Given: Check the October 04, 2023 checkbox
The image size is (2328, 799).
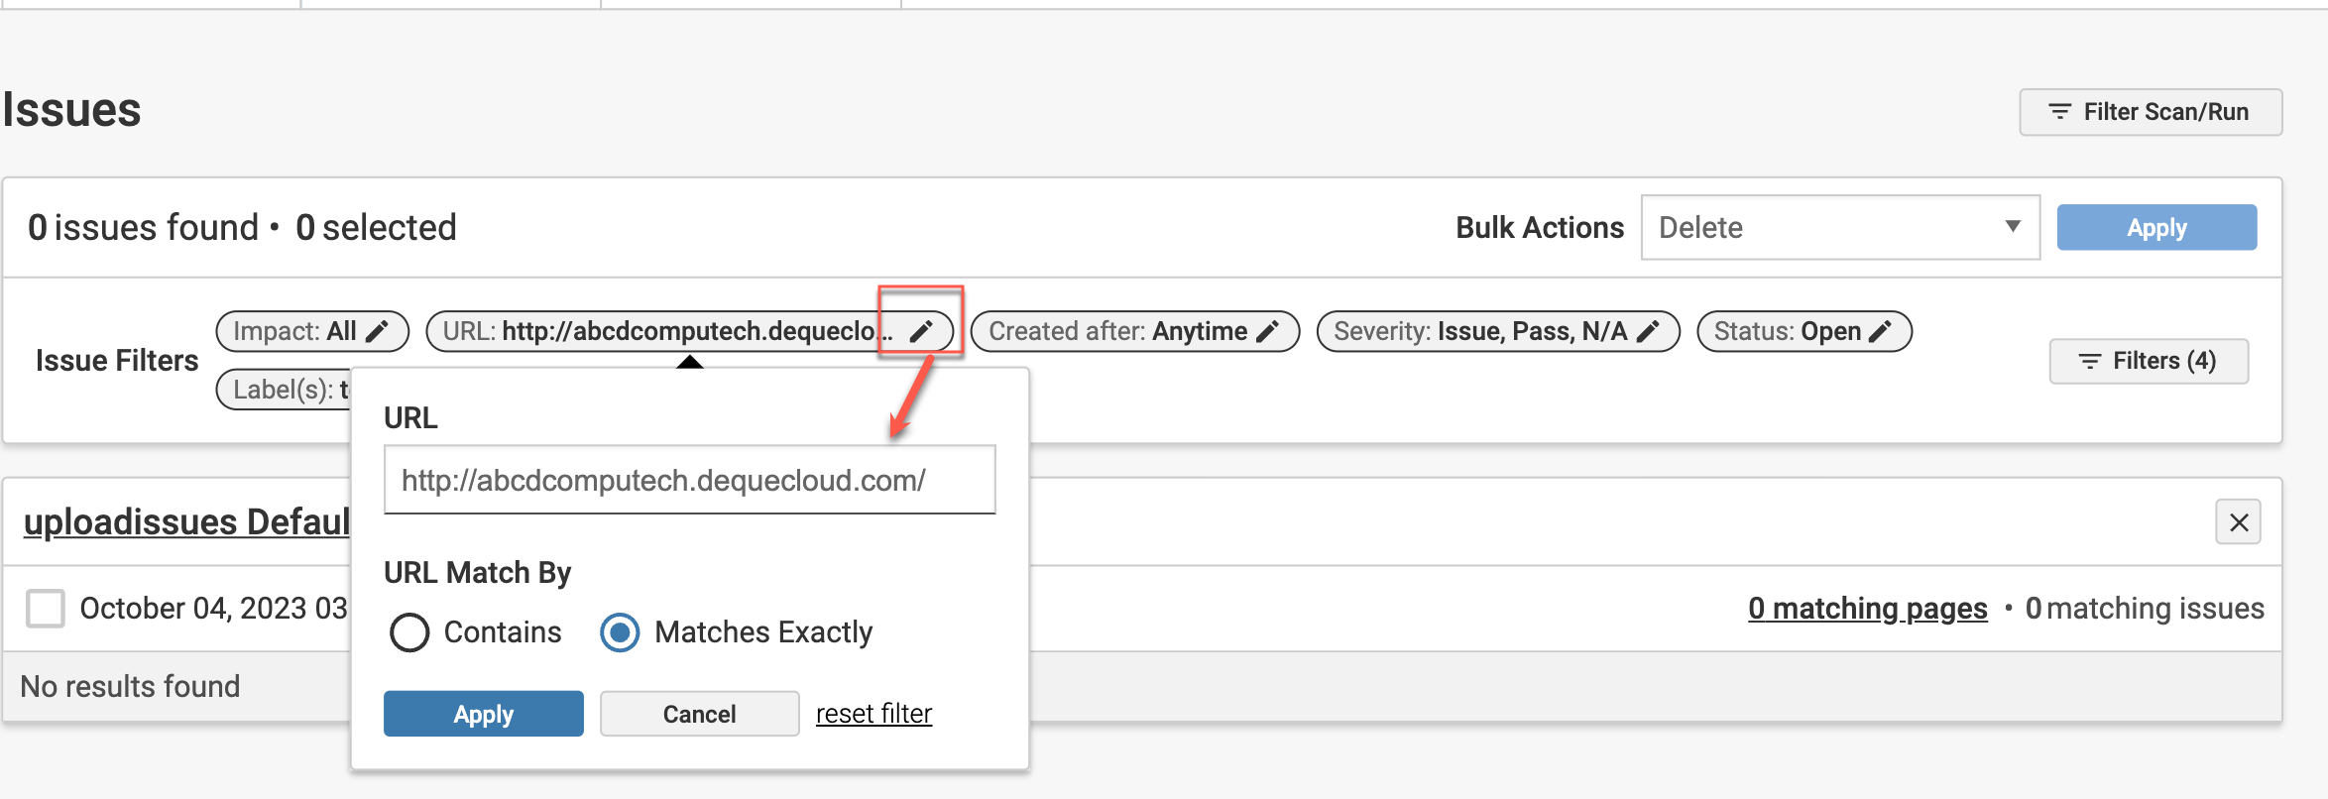Looking at the screenshot, I should 46,608.
